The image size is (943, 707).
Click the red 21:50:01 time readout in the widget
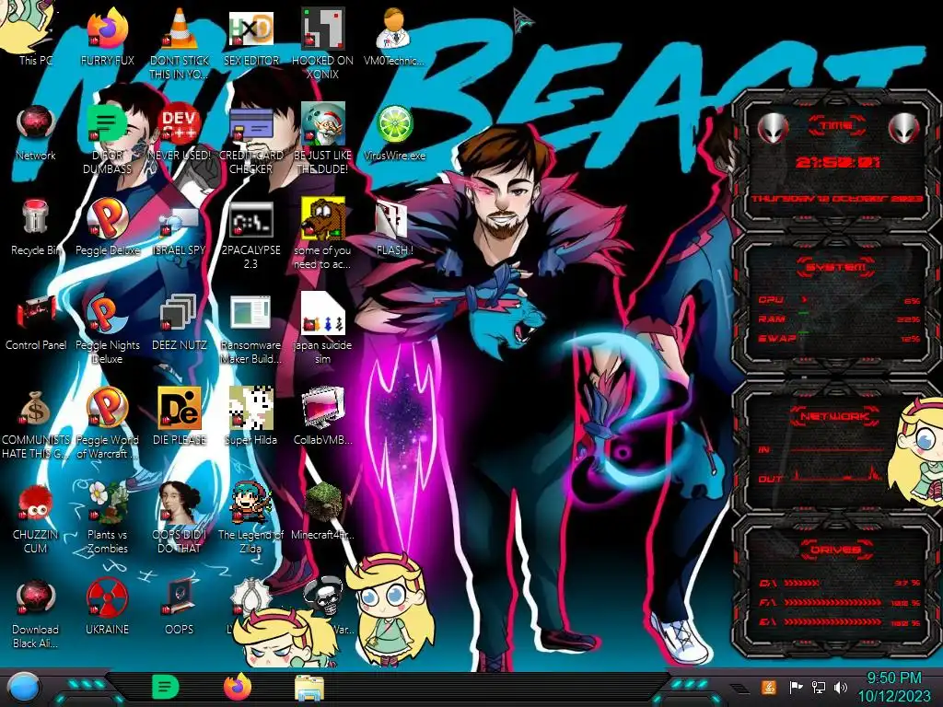pos(837,162)
